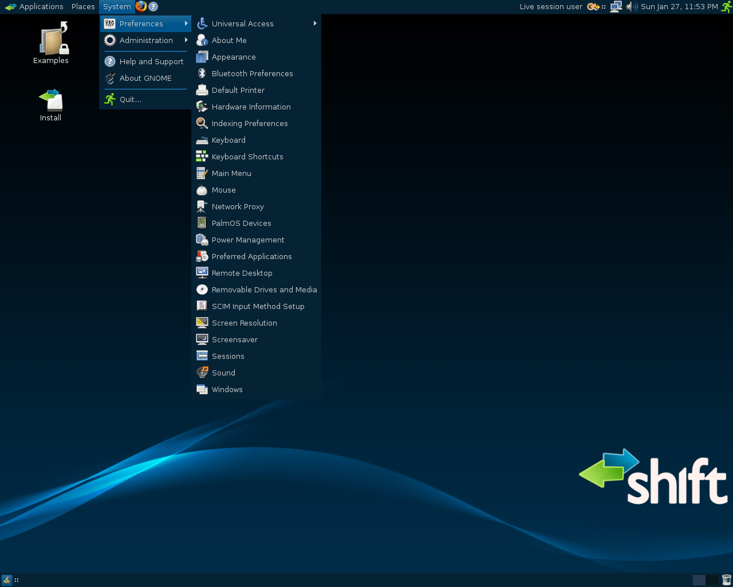
Task: Switch to the first workspace
Action: (699, 580)
